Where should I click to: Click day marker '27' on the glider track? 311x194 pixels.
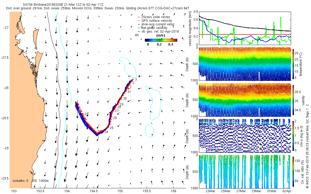coord(117,111)
